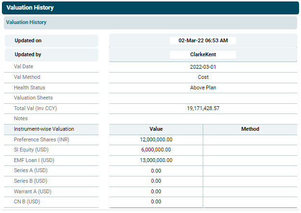Select the Above Plan health status
Viewport: 301px width, 213px height.
click(203, 88)
